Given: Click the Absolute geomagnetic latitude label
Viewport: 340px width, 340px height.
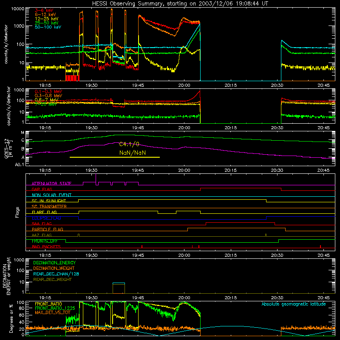Looking at the screenshot, I should 294,304.
